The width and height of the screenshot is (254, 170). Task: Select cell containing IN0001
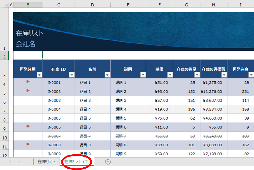pos(59,83)
